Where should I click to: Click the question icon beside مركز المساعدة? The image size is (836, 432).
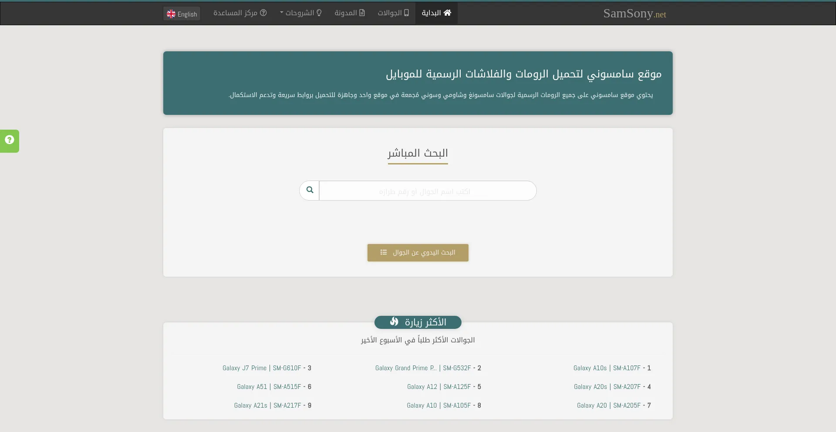(x=263, y=13)
